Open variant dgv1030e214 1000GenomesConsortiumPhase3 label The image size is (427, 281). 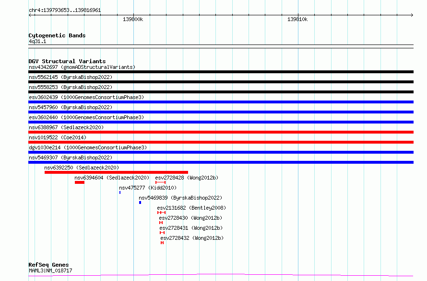pos(88,147)
